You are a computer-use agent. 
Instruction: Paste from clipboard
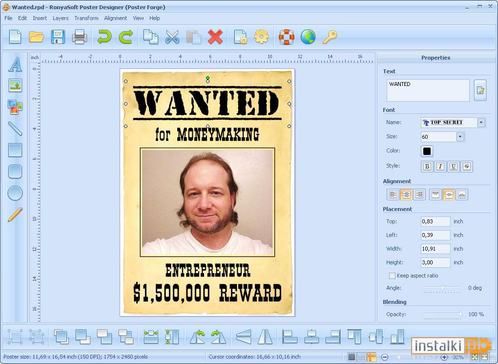pyautogui.click(x=194, y=37)
